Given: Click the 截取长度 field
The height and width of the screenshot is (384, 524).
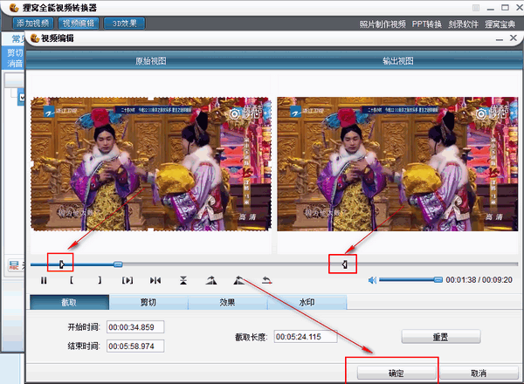Looking at the screenshot, I should click(306, 337).
